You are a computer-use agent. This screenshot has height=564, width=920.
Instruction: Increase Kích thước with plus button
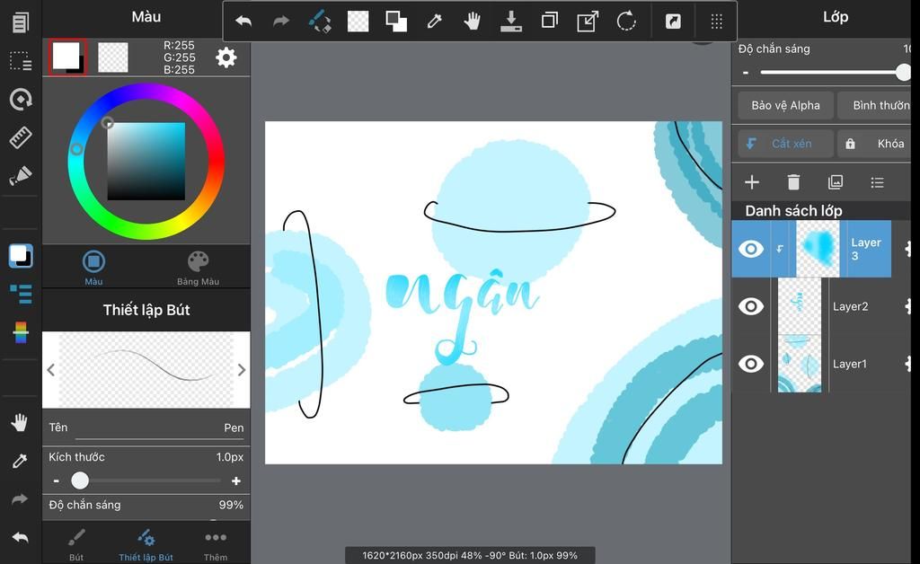coord(236,481)
